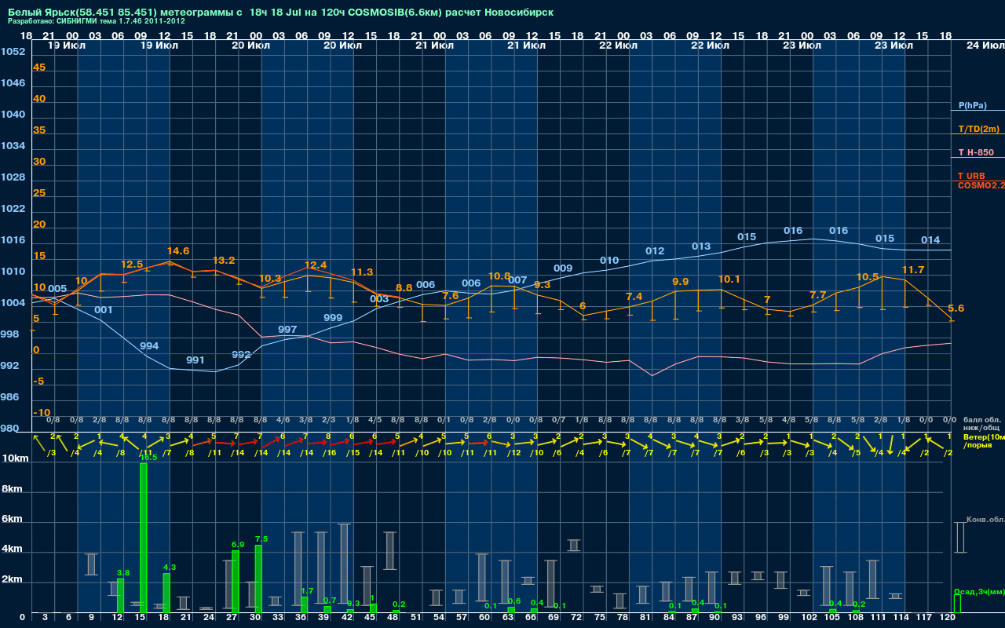Click the final 5.6 temperature label
Viewport: 1005px width, 628px height.
click(x=956, y=309)
